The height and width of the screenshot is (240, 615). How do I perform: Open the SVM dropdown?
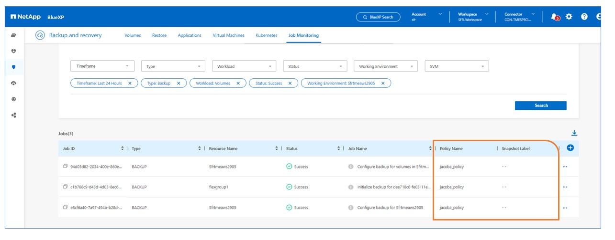click(x=457, y=66)
